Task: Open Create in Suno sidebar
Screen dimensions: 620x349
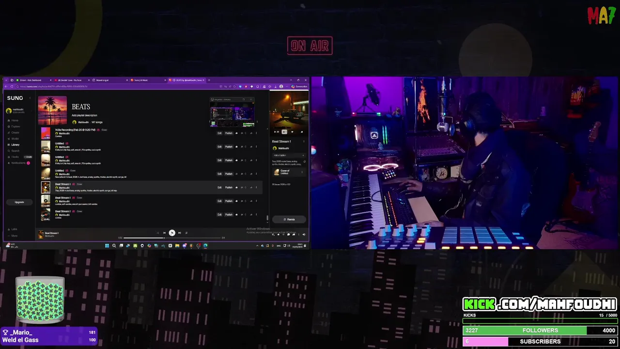Action: [x=14, y=132]
